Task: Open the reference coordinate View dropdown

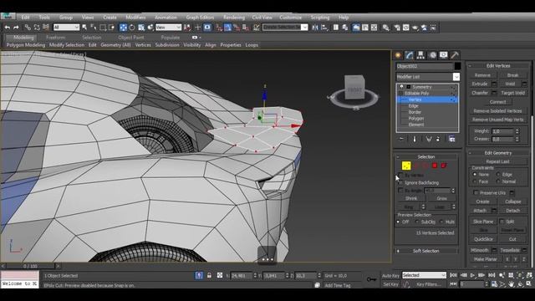Action: 169,28
